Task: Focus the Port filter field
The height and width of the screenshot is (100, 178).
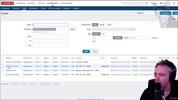Action: [x=50, y=46]
